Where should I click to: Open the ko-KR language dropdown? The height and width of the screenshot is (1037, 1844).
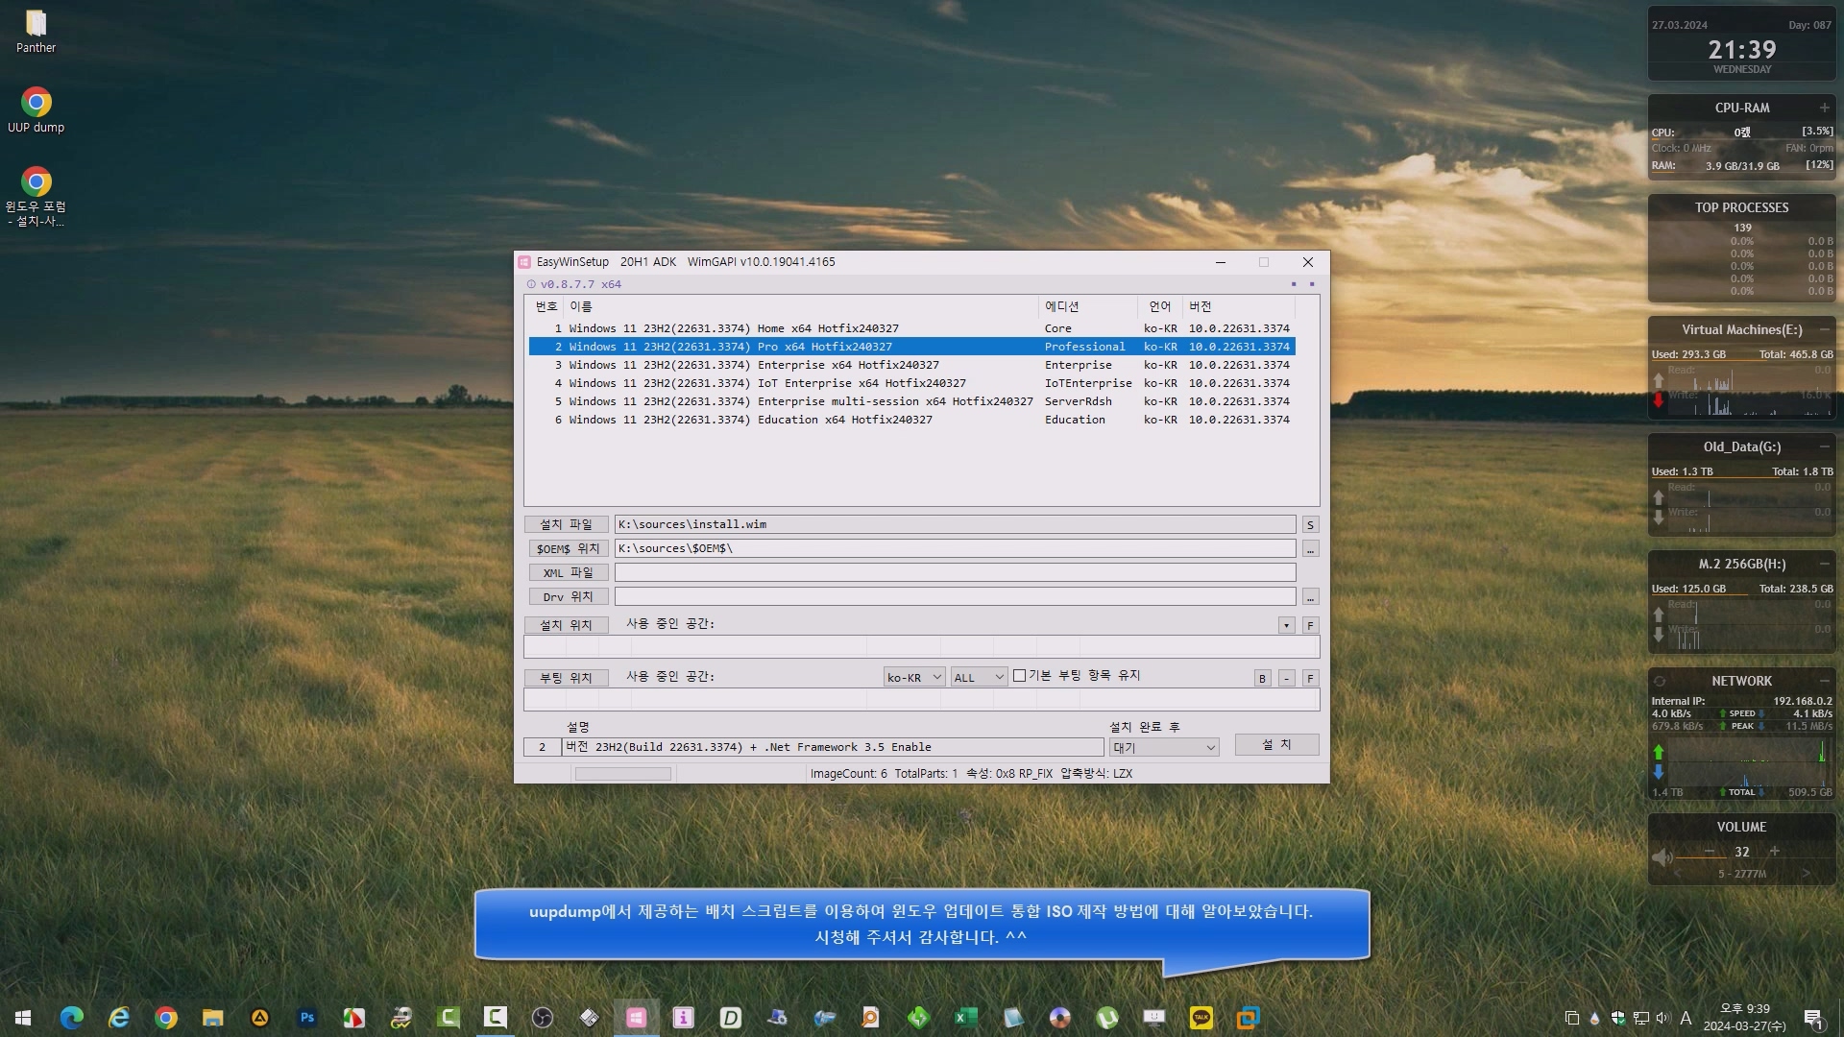[914, 677]
